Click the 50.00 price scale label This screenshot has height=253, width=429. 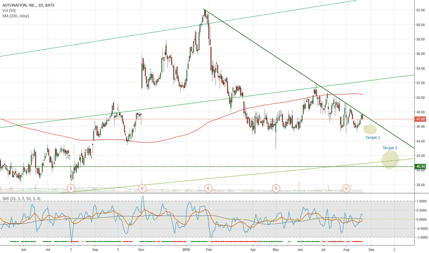coord(421,98)
